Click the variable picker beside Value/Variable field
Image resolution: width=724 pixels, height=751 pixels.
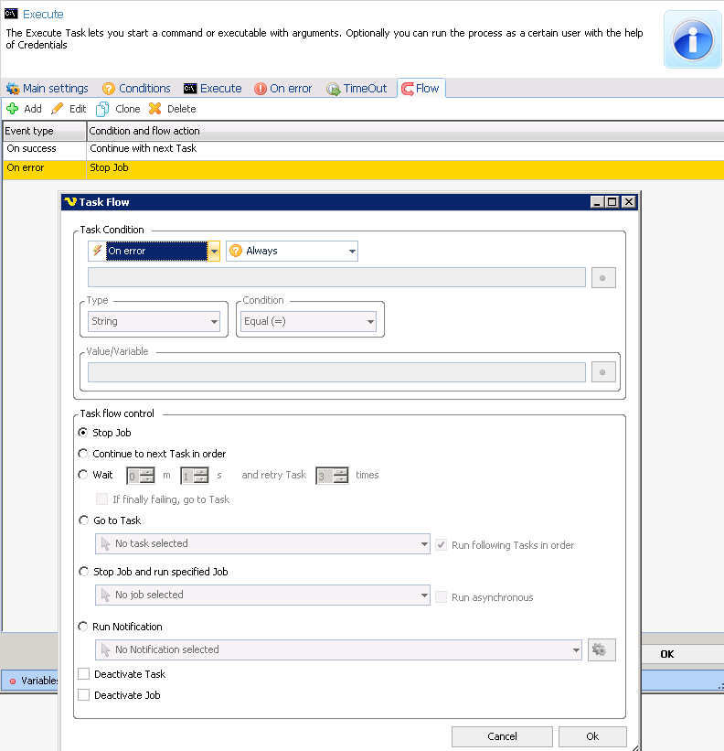(x=603, y=372)
